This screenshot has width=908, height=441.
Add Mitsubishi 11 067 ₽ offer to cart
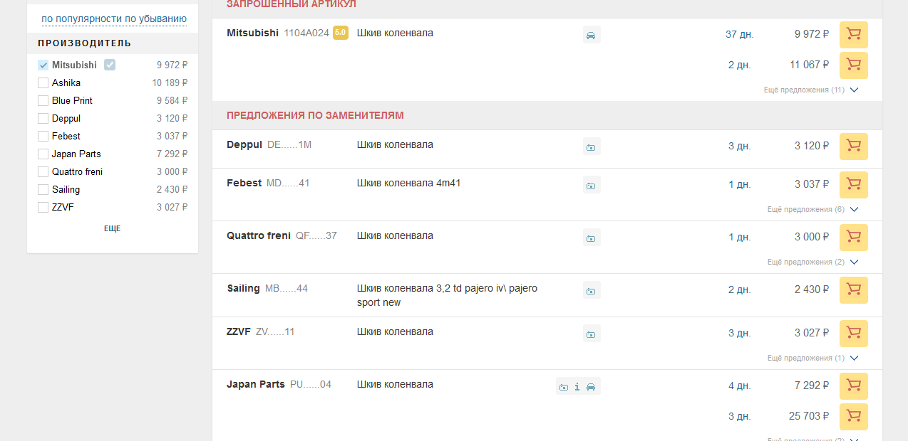[x=853, y=65]
